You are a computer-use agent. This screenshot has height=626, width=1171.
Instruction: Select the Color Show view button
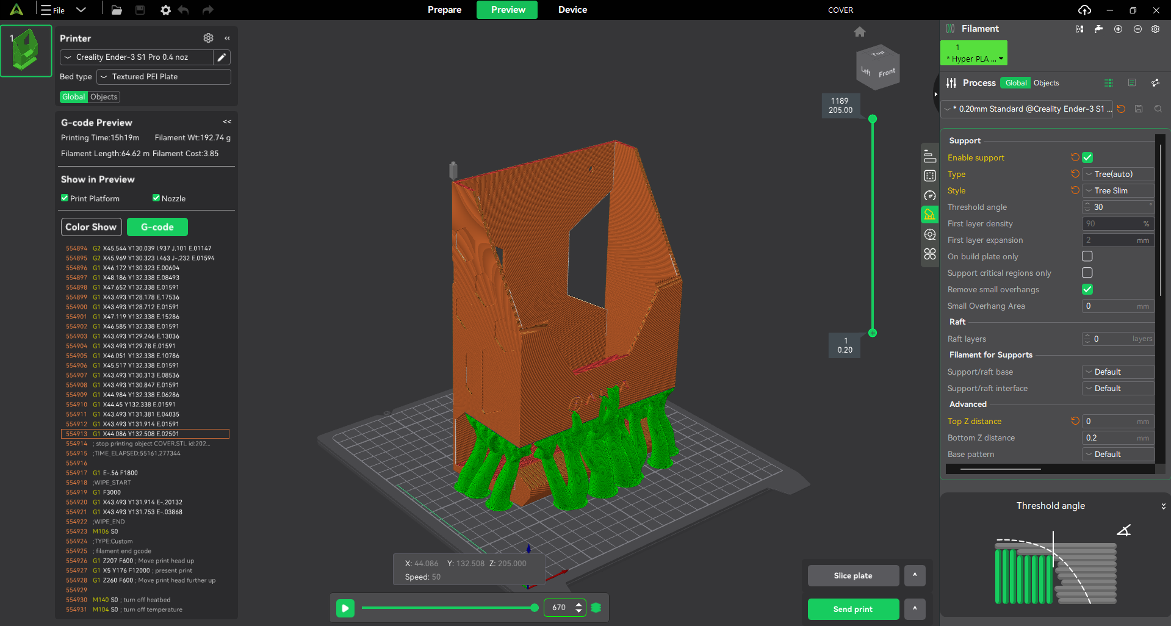[91, 227]
